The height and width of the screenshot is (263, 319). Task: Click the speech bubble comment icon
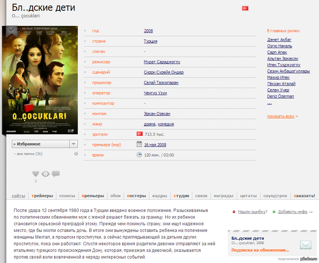56,174
